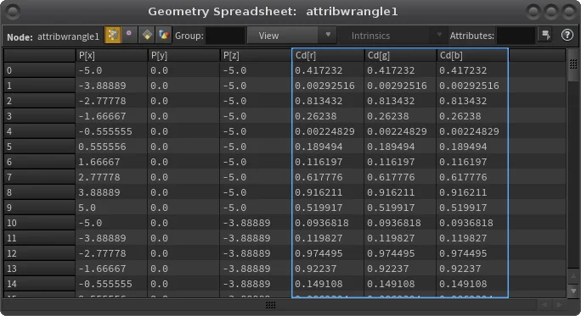Select row header for point 7

click(40, 177)
